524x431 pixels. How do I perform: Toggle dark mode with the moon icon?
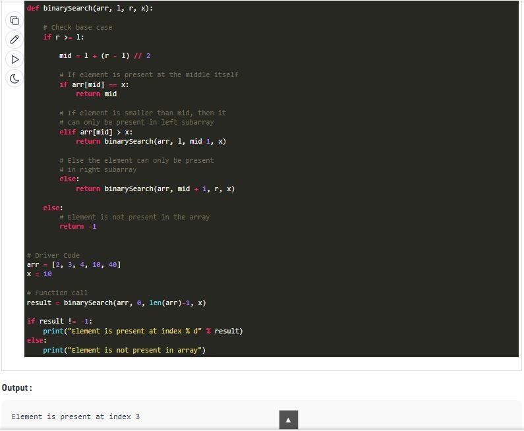tap(15, 79)
